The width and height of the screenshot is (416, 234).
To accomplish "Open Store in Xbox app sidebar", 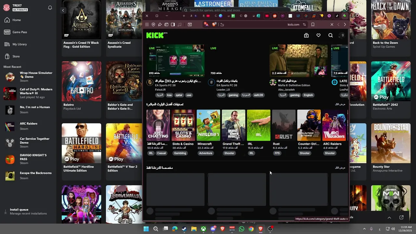I will pos(16,56).
